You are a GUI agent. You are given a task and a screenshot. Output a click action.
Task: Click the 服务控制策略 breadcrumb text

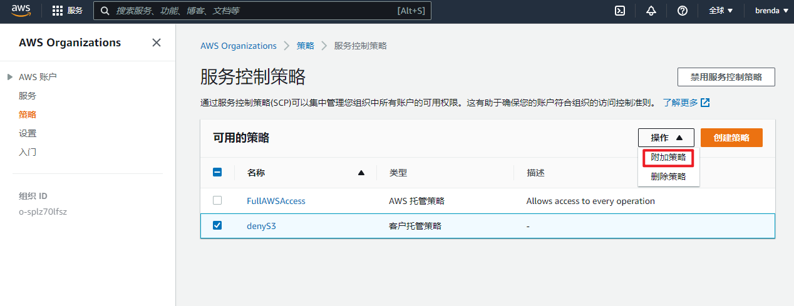tap(361, 46)
